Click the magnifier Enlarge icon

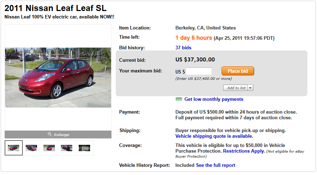click(50, 135)
